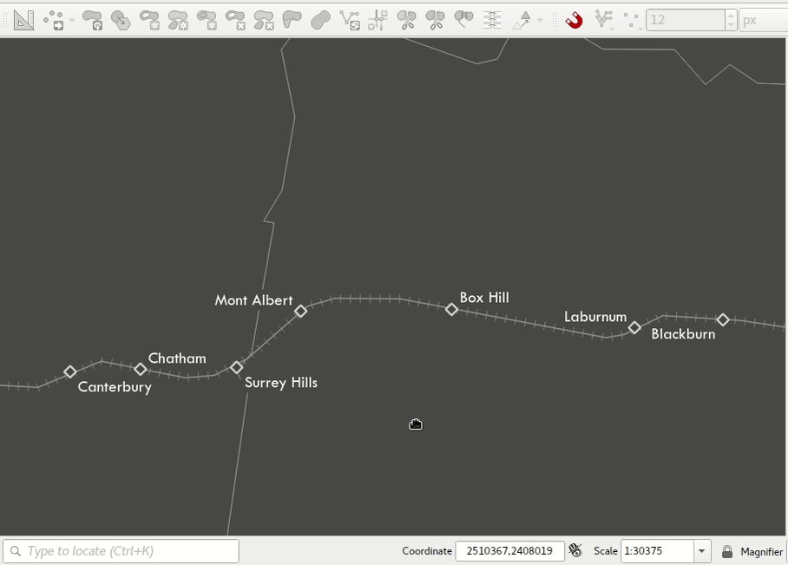Open the snapping vertex type menu
This screenshot has width=788, height=565.
tap(632, 20)
